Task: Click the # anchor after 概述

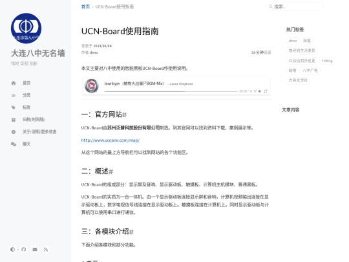Action: 111,171
